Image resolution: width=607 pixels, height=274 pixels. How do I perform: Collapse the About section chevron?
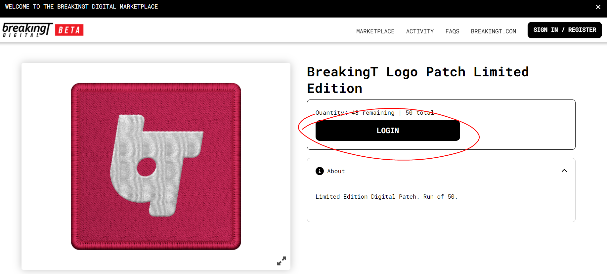click(x=564, y=171)
